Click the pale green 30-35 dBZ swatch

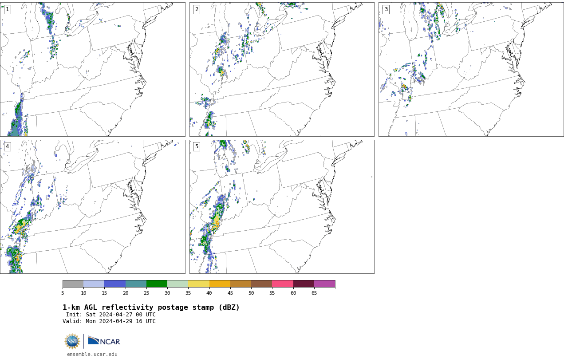pyautogui.click(x=177, y=284)
